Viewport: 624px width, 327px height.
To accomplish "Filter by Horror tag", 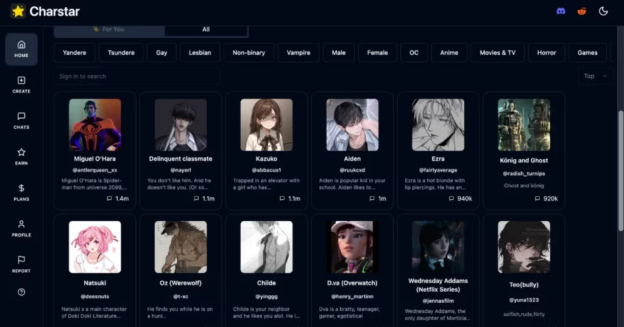I will 547,53.
